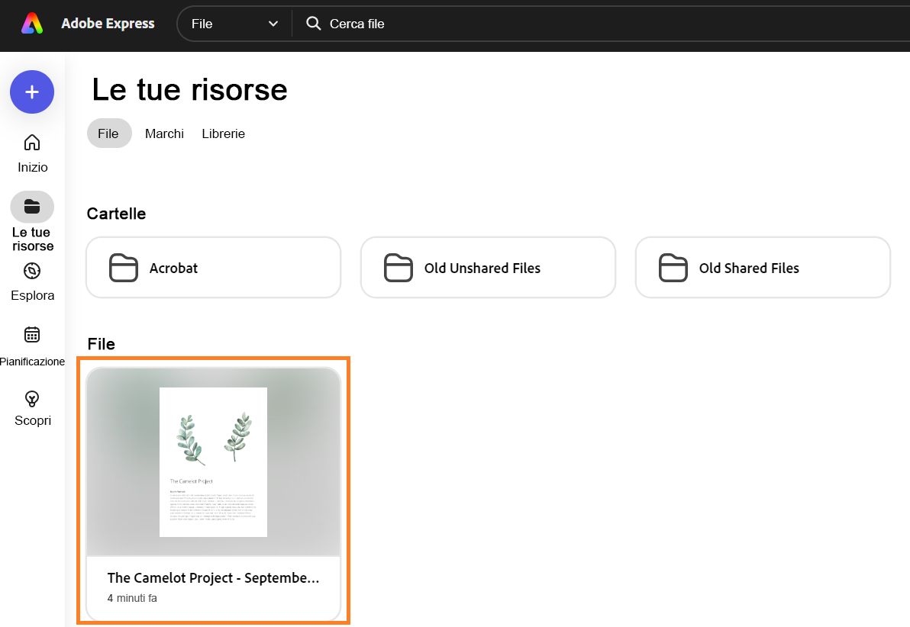910x627 pixels.
Task: Click the Old Shared Files folder icon
Action: click(673, 268)
